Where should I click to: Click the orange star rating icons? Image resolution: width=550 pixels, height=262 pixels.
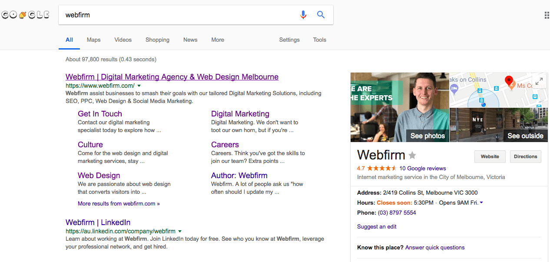coord(382,168)
